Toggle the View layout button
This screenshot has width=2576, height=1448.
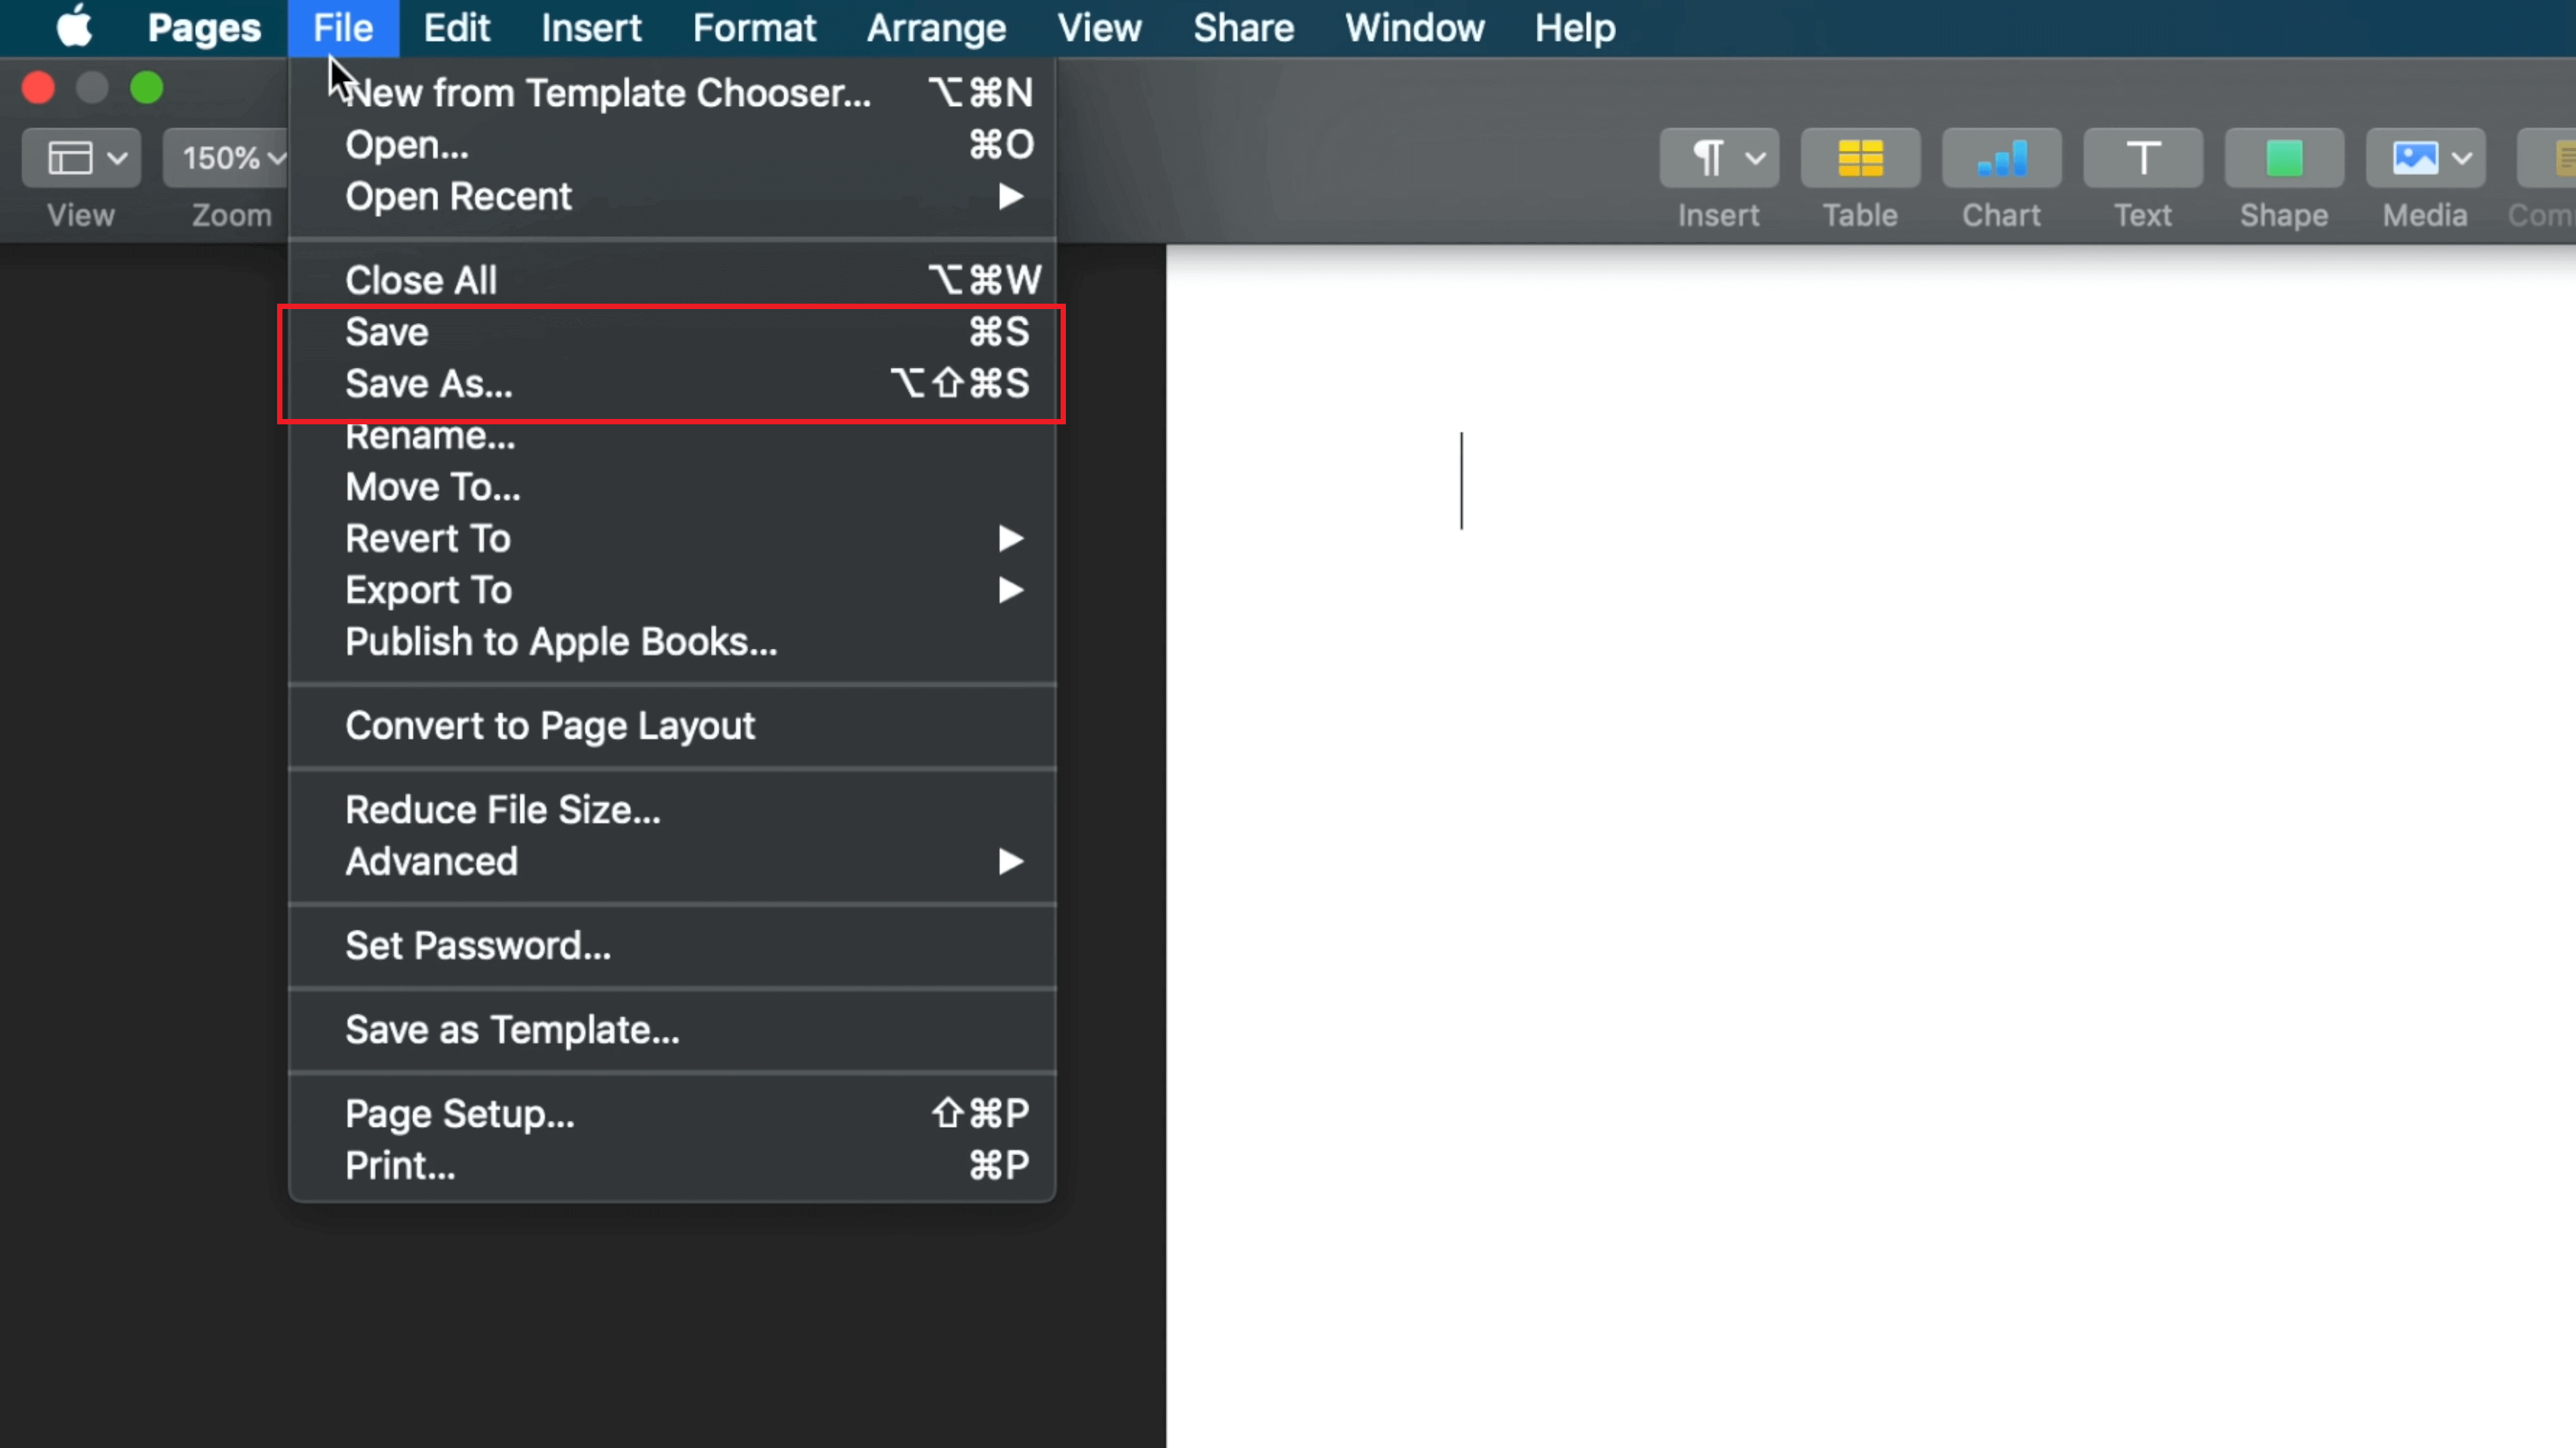pyautogui.click(x=83, y=159)
